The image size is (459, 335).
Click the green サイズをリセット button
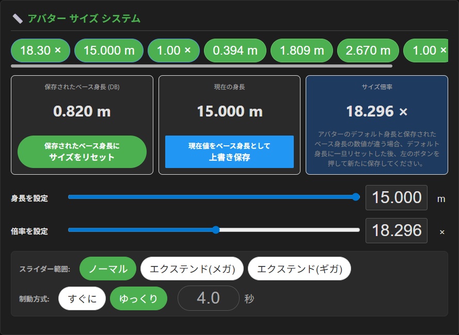pyautogui.click(x=82, y=152)
